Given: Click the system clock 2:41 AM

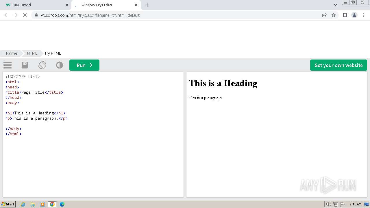Looking at the screenshot, I should pyautogui.click(x=355, y=204).
